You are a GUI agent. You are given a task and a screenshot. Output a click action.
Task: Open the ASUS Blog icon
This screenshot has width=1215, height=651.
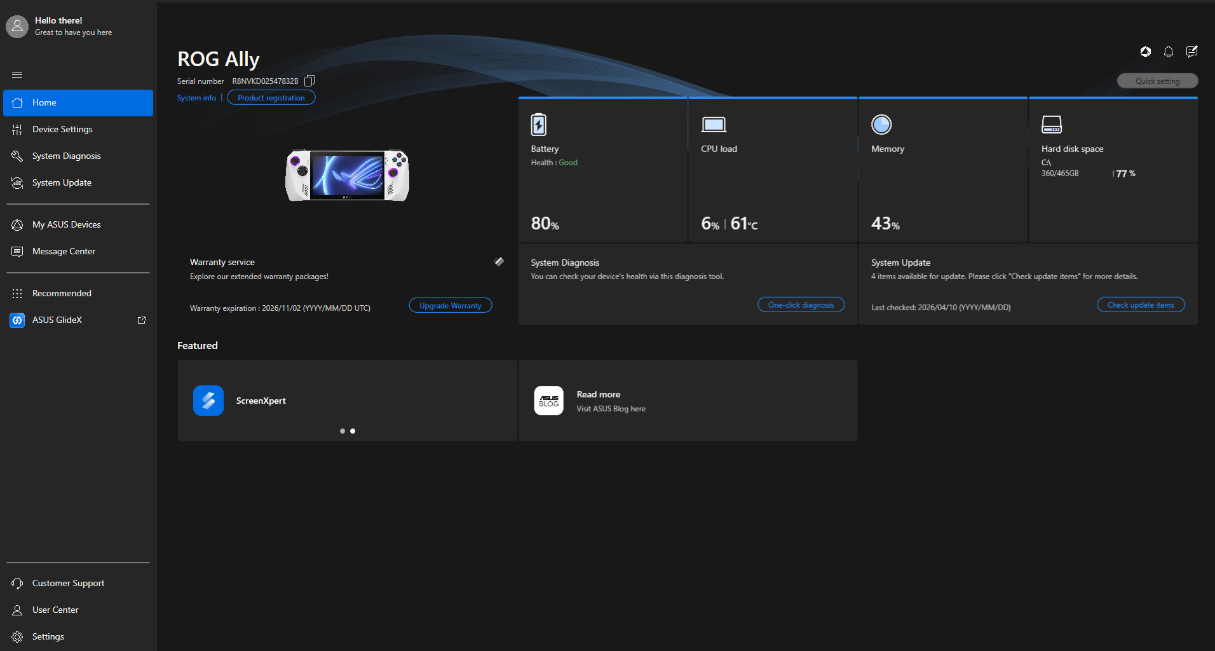(x=549, y=401)
